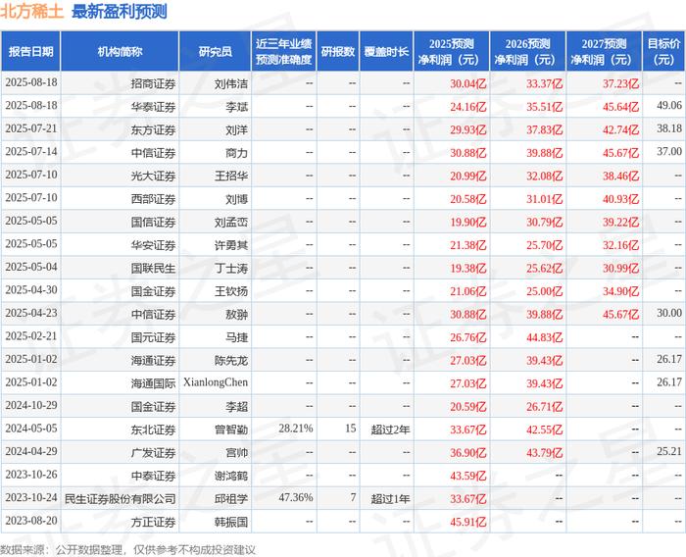
Task: Click the 数据来源 footer note
Action: click(x=127, y=549)
